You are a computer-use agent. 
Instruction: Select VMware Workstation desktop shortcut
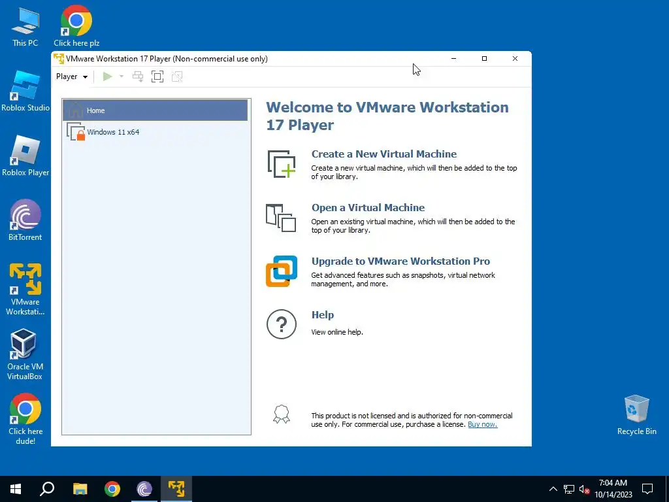(25, 290)
